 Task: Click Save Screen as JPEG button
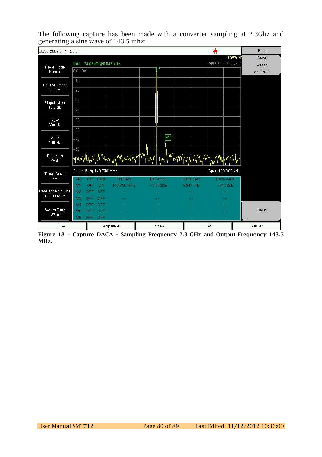(x=262, y=65)
